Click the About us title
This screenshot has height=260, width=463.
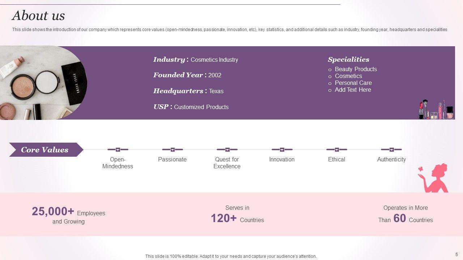38,16
